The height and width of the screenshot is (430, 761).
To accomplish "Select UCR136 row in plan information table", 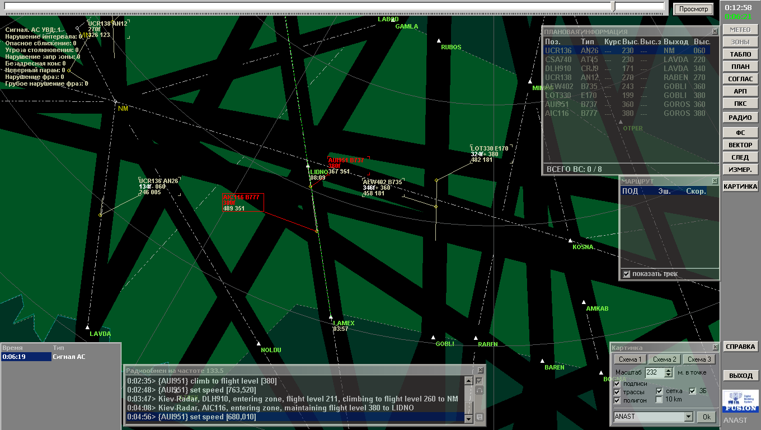I will [627, 50].
